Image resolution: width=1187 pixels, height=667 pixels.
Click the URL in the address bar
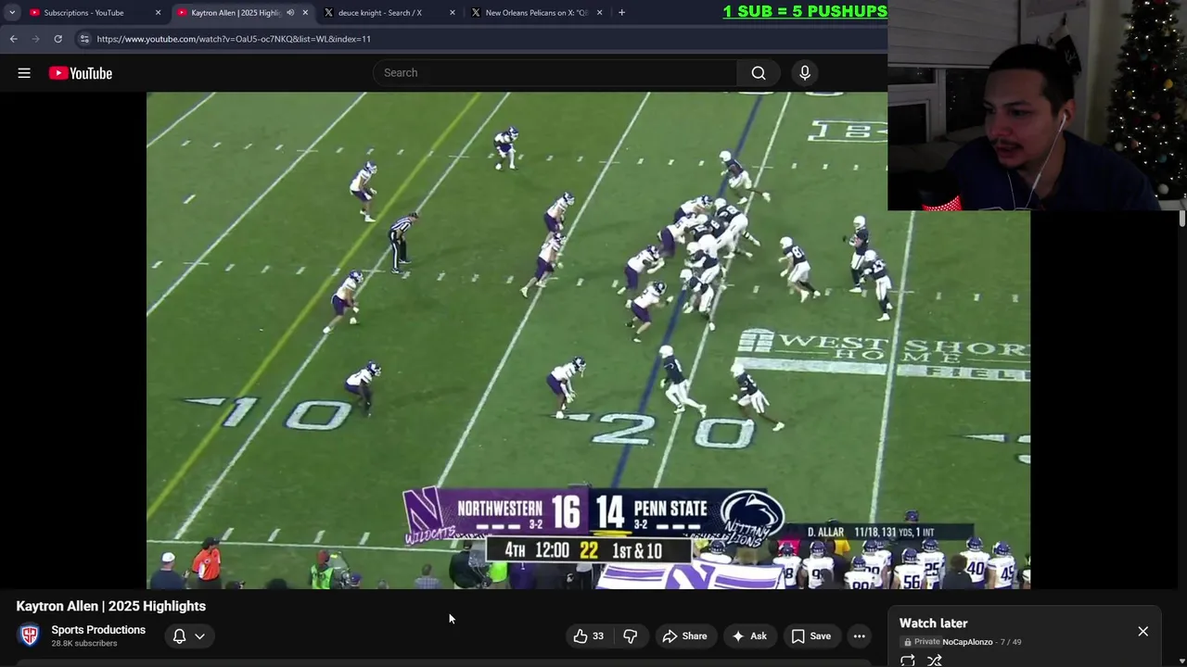click(234, 39)
